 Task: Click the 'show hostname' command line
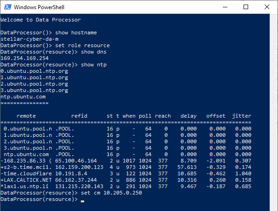point(76,33)
